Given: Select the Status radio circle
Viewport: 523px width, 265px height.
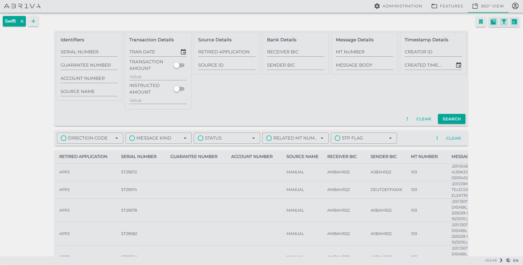Looking at the screenshot, I should (200, 138).
